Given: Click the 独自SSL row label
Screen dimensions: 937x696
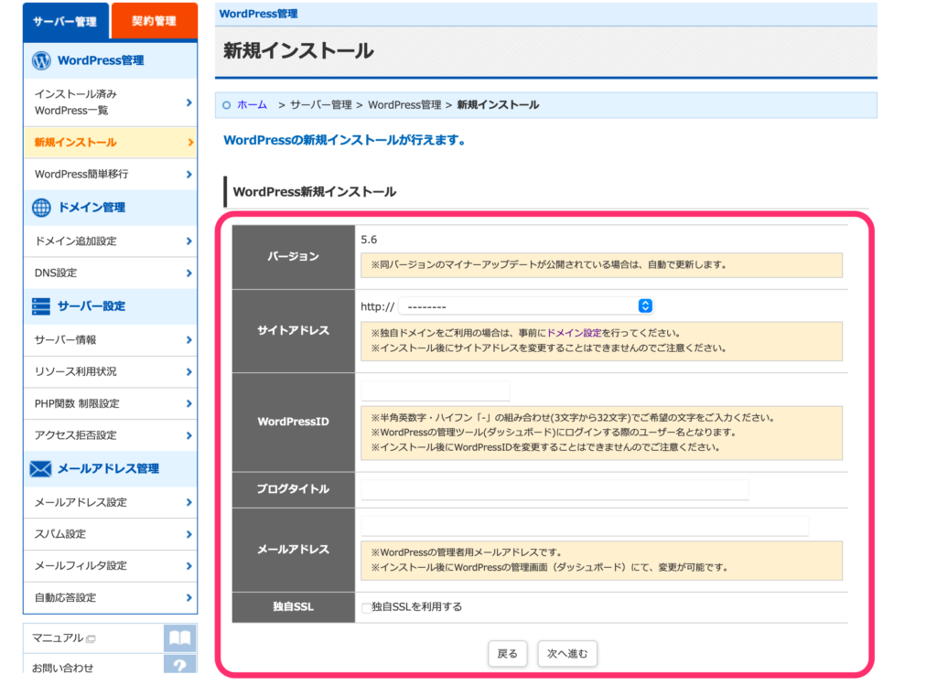Looking at the screenshot, I should pyautogui.click(x=293, y=607).
